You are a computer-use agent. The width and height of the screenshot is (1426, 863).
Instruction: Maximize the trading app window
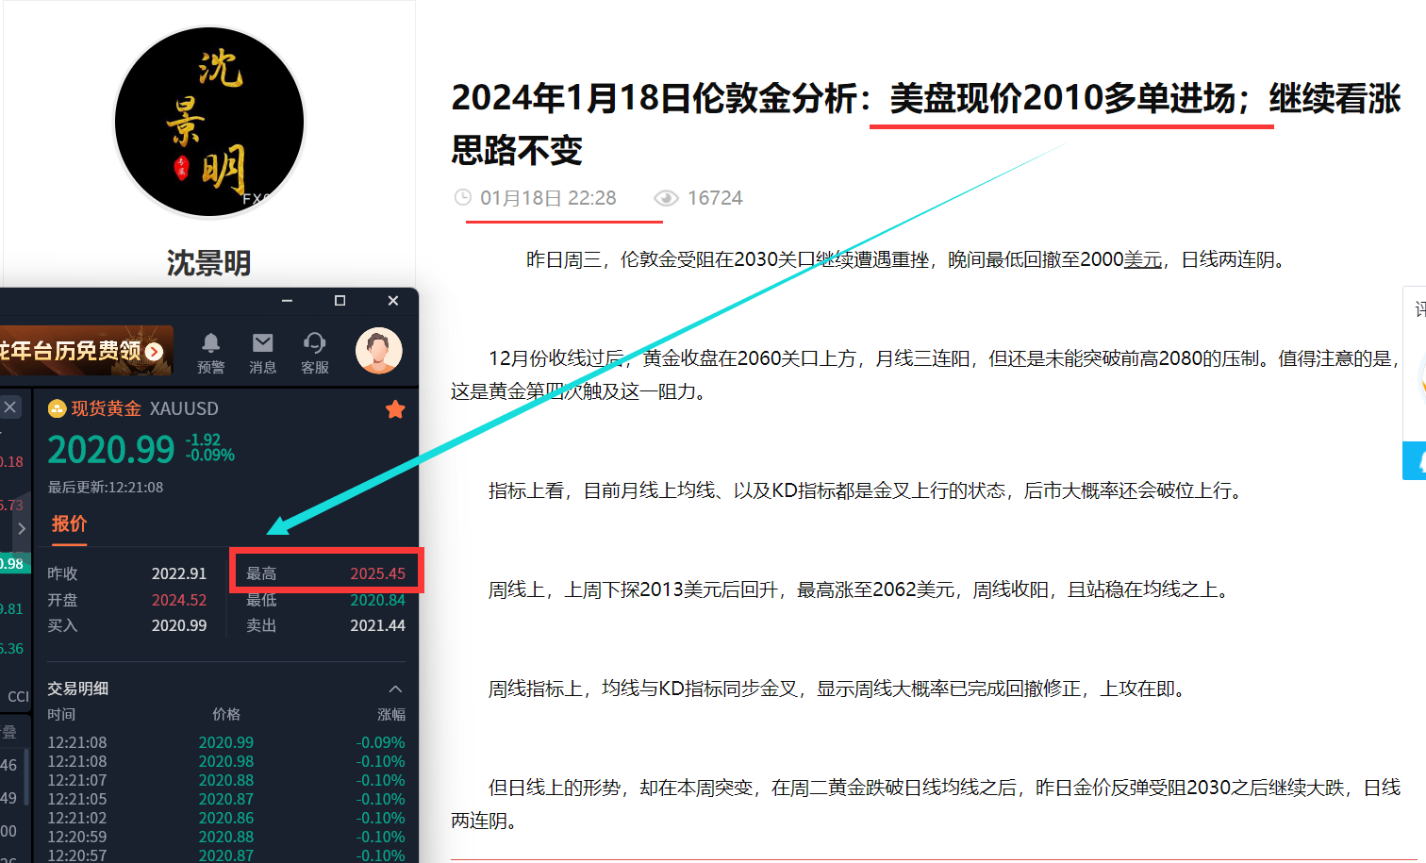[x=340, y=301]
